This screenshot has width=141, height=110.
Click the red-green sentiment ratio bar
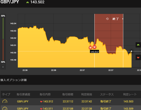tap(3, 39)
